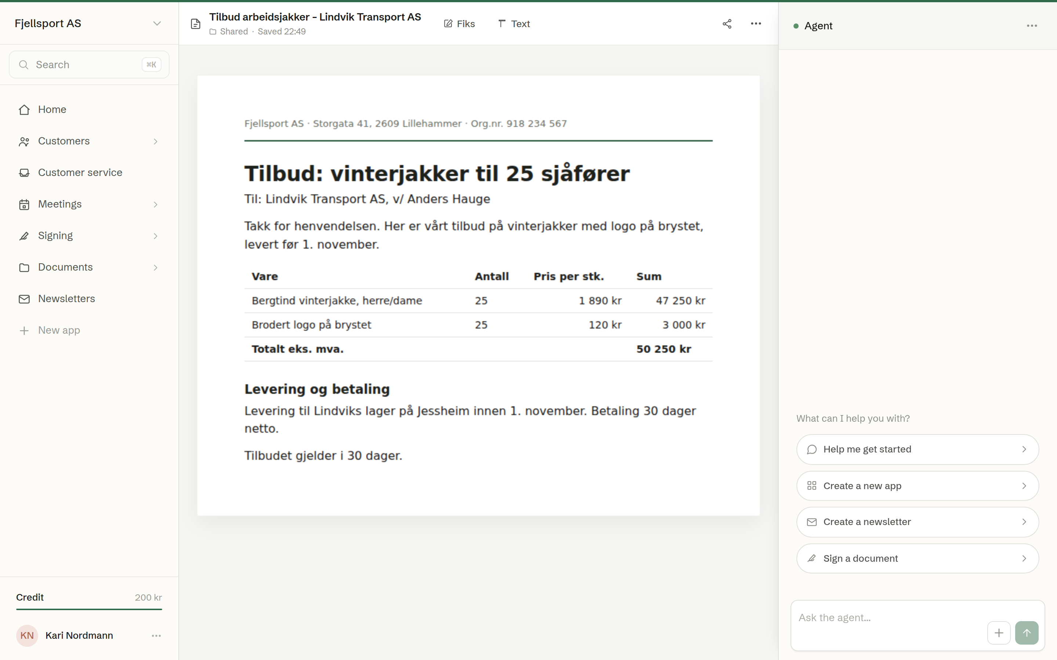Click the total 50 250 kr

point(664,349)
